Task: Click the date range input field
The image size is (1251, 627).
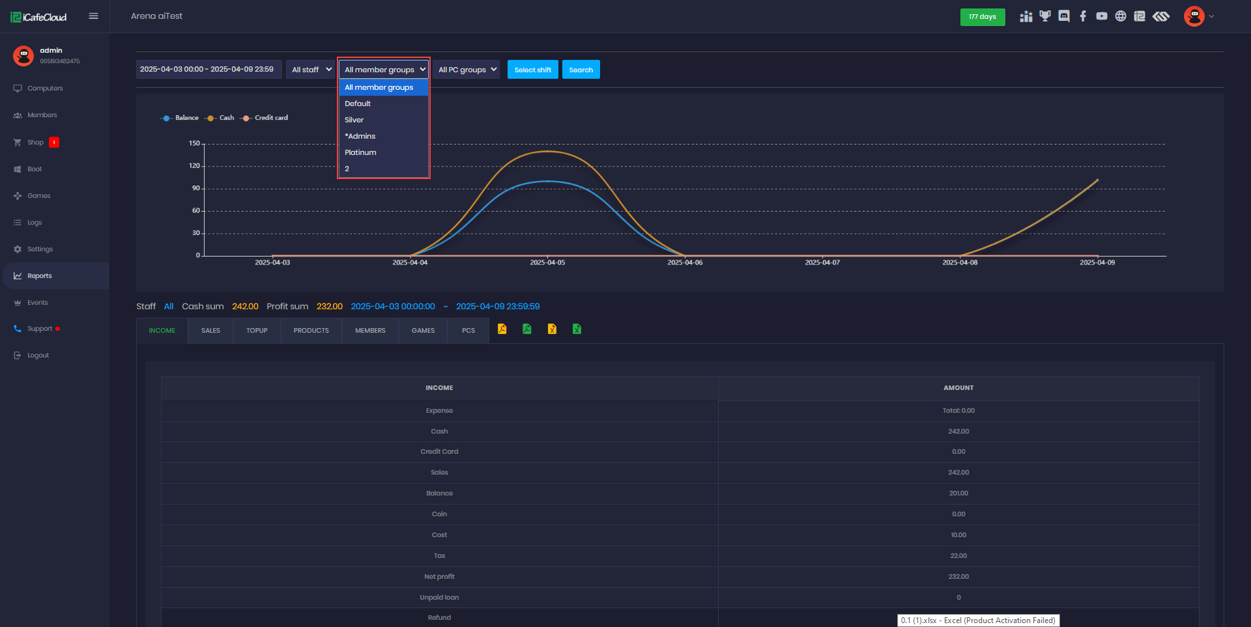Action: point(208,69)
